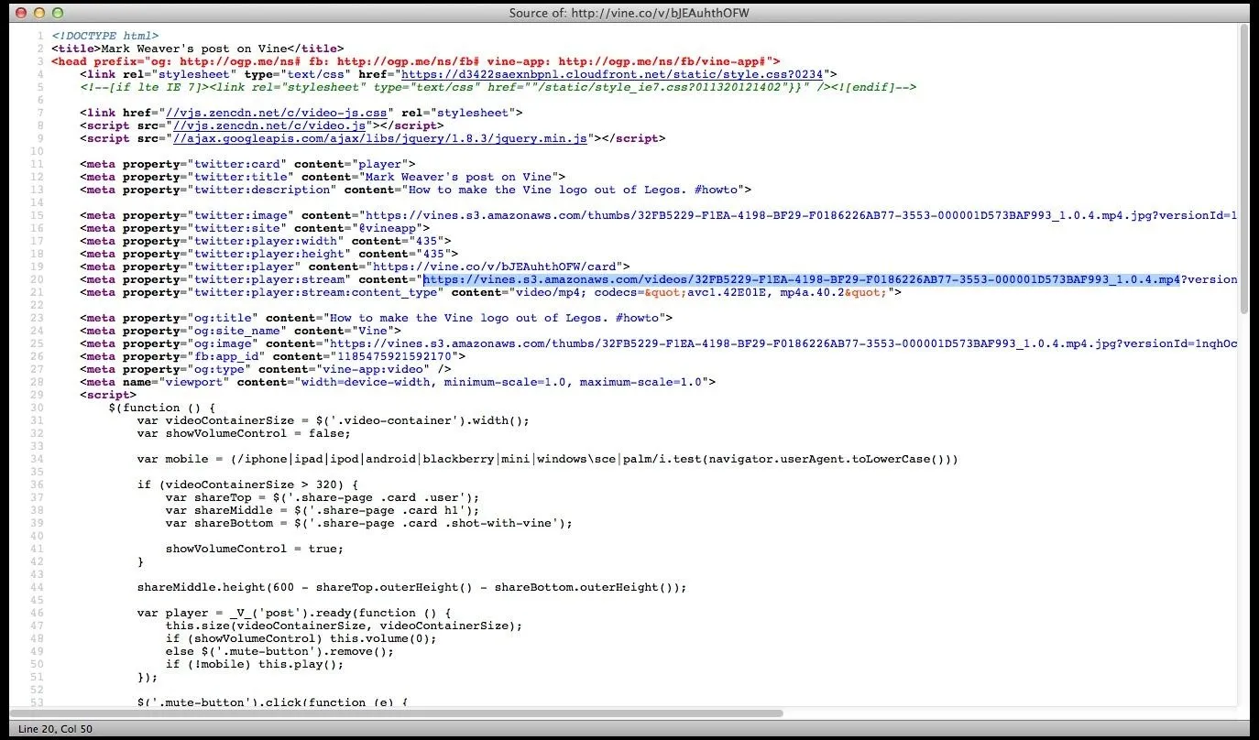Screen dimensions: 1259x740
Task: Open the video-js.css link on line 7
Action: pyautogui.click(x=275, y=113)
